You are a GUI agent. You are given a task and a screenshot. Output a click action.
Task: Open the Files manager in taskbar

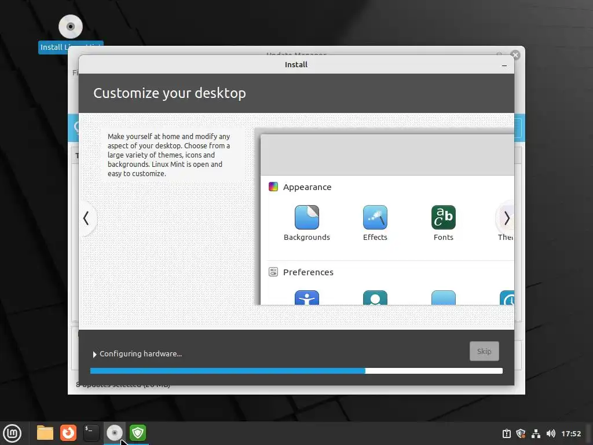point(45,433)
